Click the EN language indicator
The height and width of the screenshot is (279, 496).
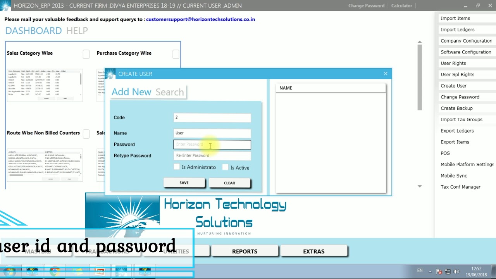(x=420, y=270)
